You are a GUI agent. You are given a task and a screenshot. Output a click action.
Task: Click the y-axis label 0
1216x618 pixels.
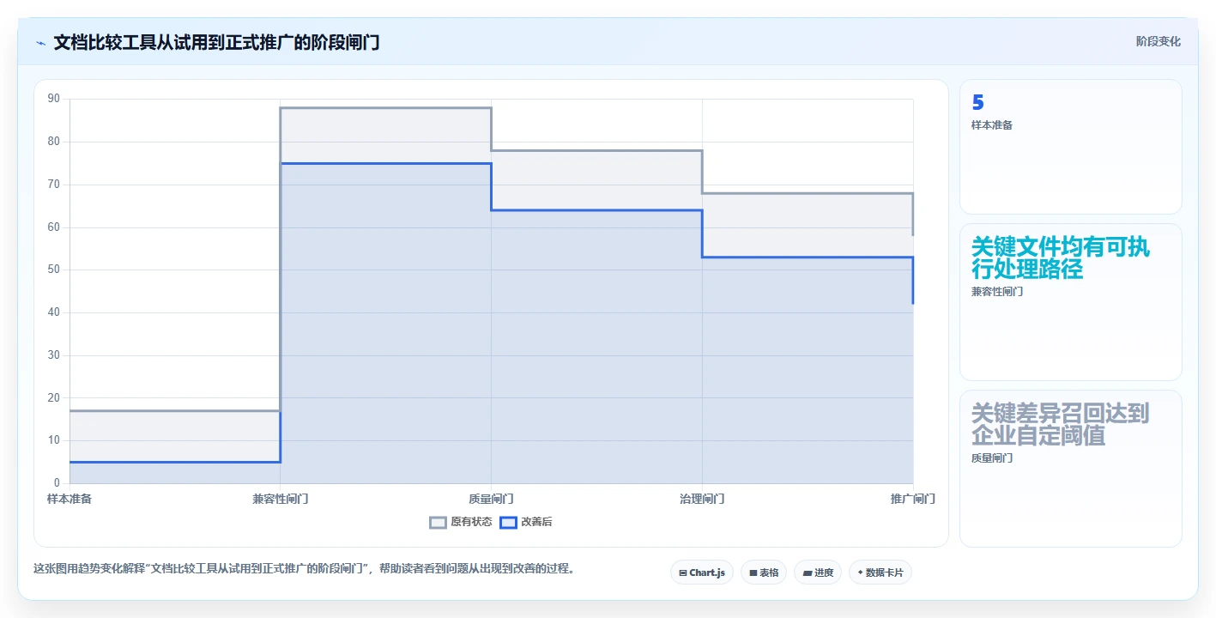pos(57,483)
